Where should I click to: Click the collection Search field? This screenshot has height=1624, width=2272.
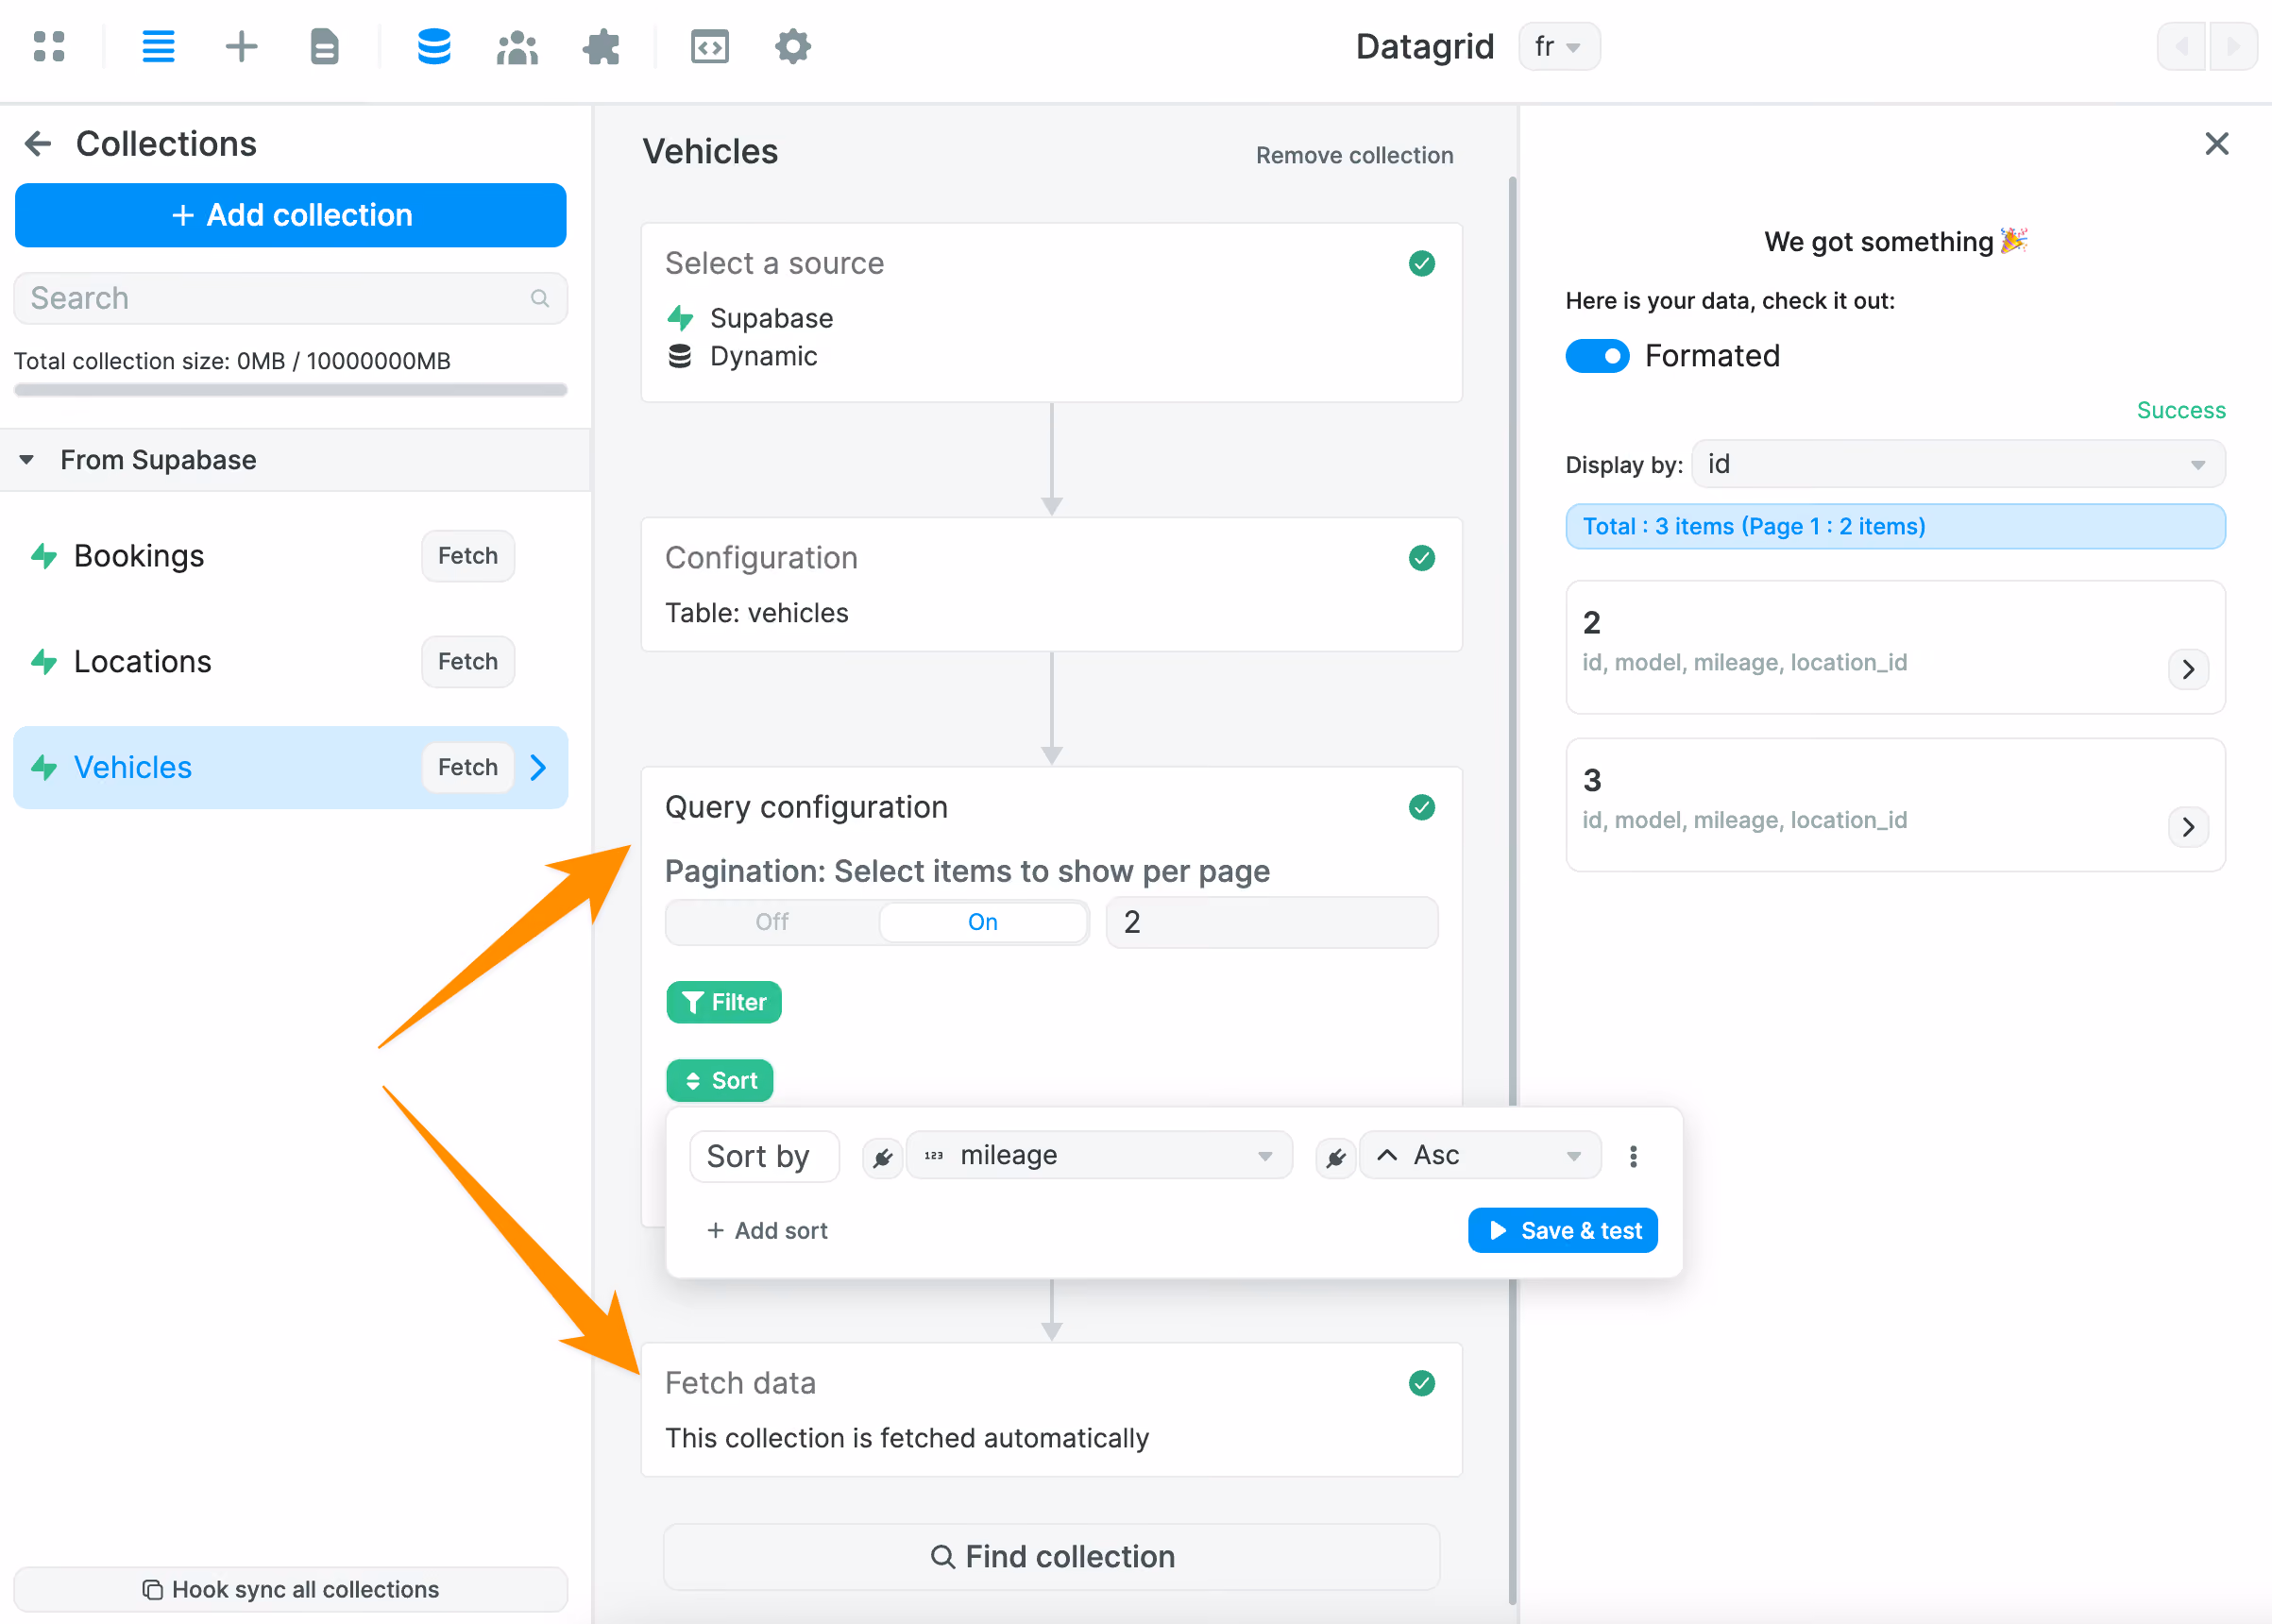[290, 298]
